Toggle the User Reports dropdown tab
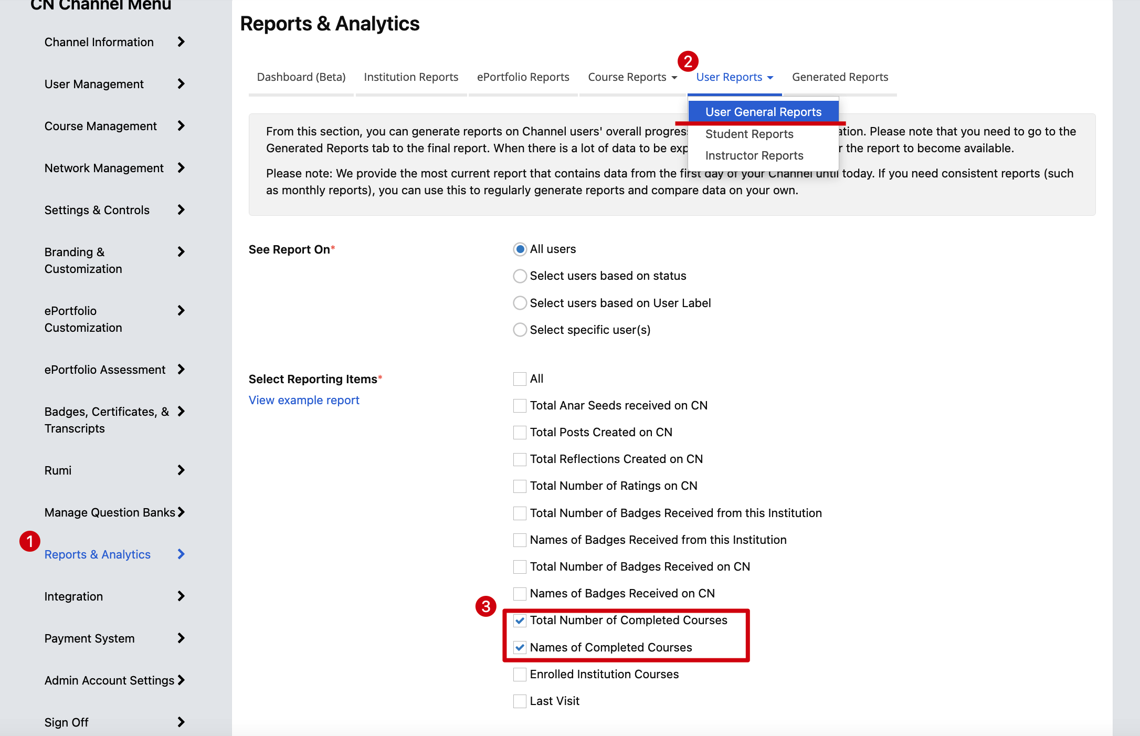1140x736 pixels. (734, 77)
